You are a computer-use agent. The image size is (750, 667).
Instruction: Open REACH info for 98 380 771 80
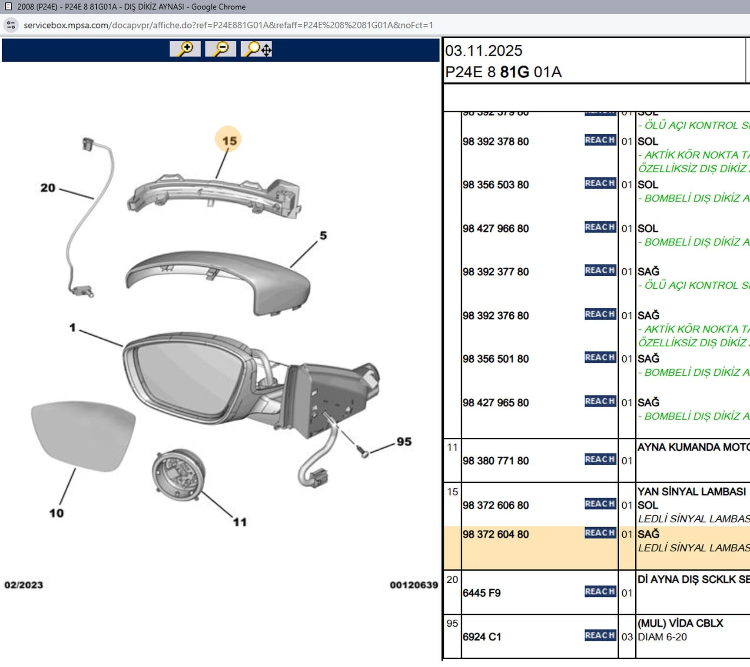click(x=600, y=459)
